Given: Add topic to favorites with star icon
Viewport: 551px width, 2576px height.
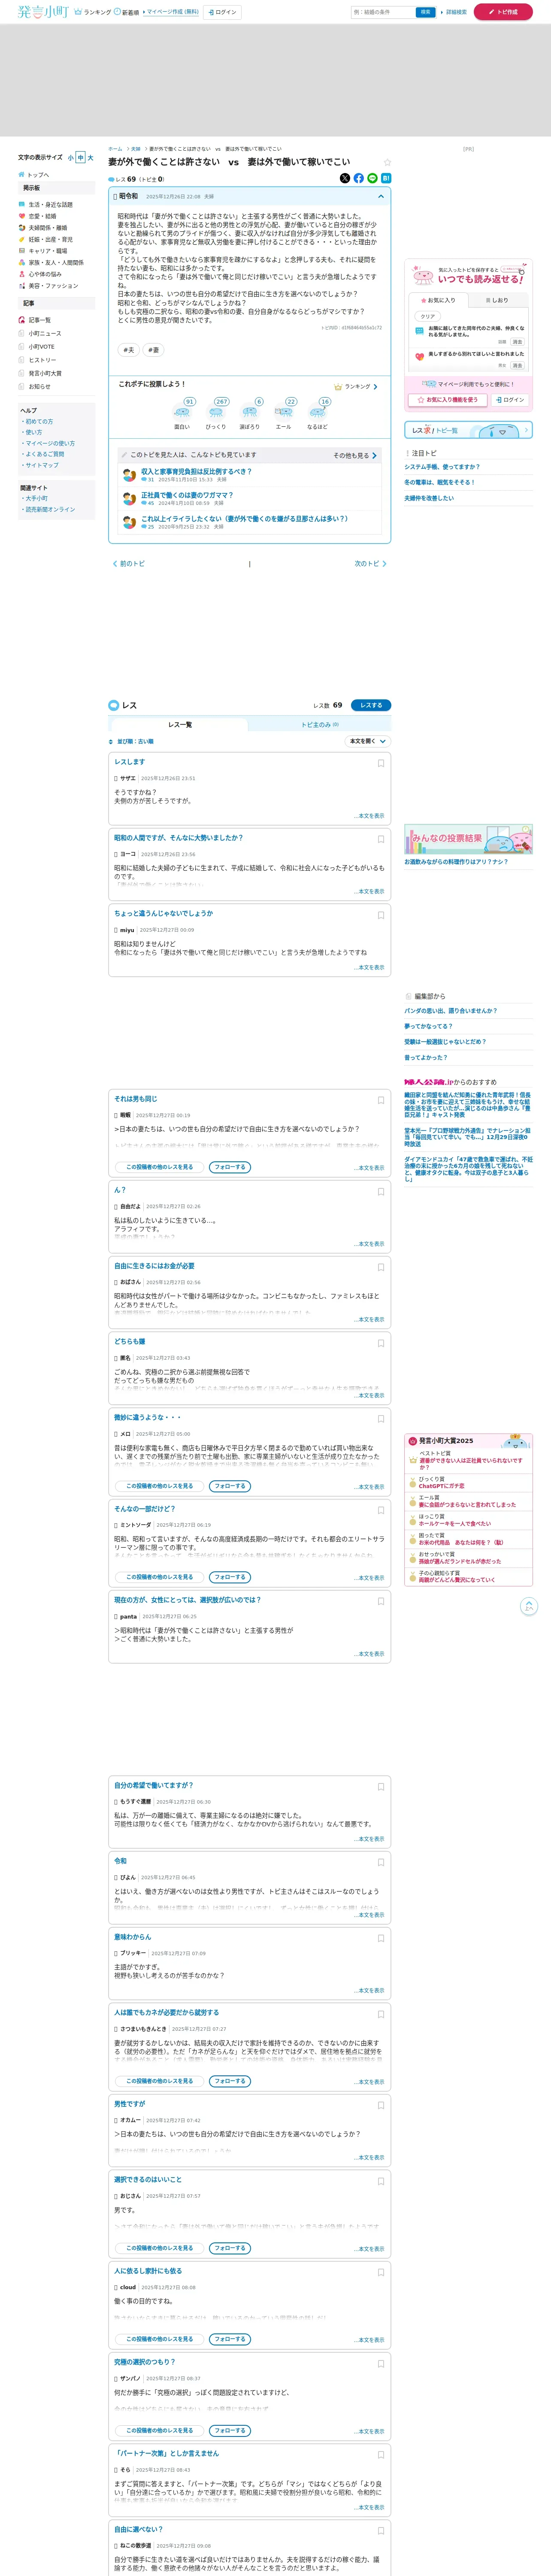Looking at the screenshot, I should (387, 162).
